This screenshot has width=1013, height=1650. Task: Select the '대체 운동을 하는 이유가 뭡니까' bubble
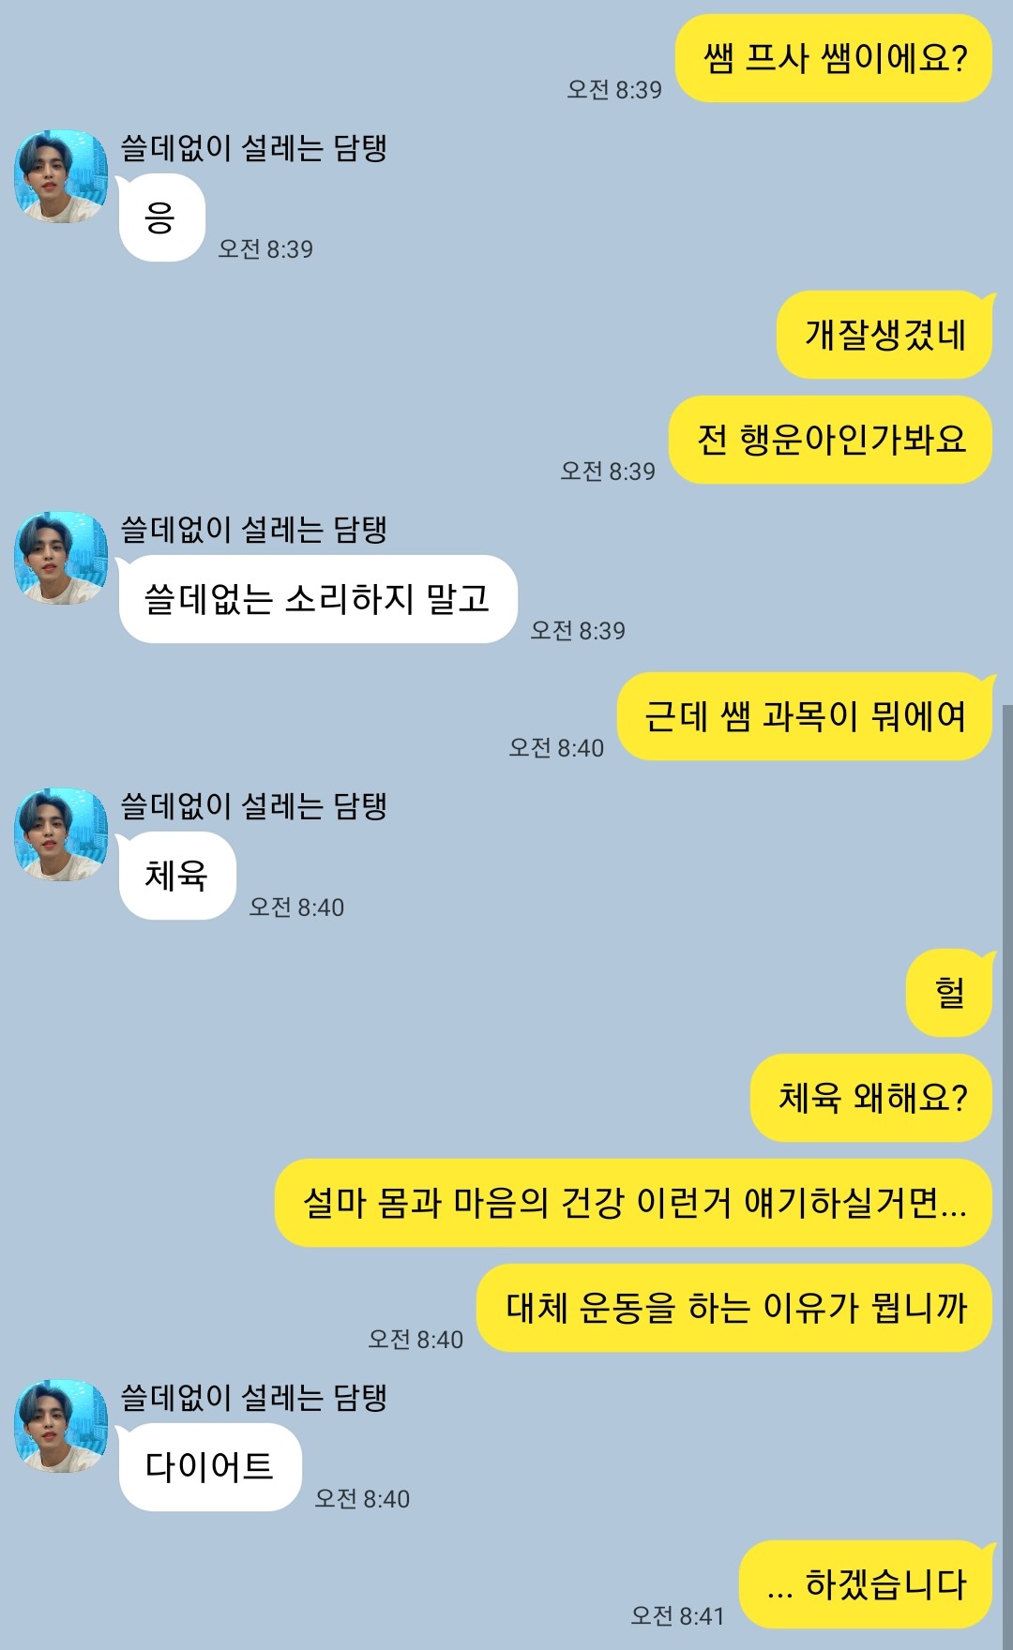734,1308
